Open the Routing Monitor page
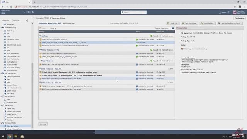The height and width of the screenshot is (139, 247). [x=12, y=70]
